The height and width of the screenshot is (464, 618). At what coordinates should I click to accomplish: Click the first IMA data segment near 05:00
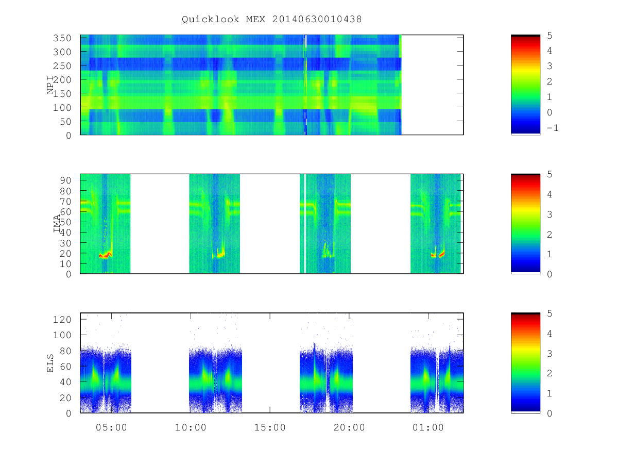(106, 224)
